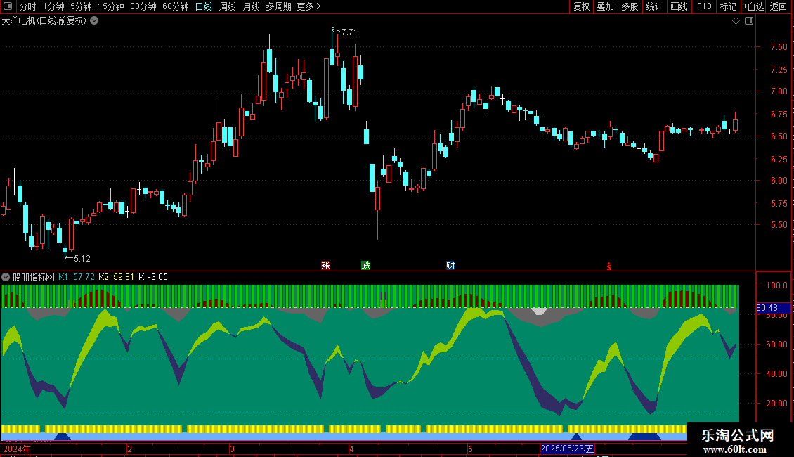
Task: Switch to 月线 monthly chart
Action: point(251,6)
